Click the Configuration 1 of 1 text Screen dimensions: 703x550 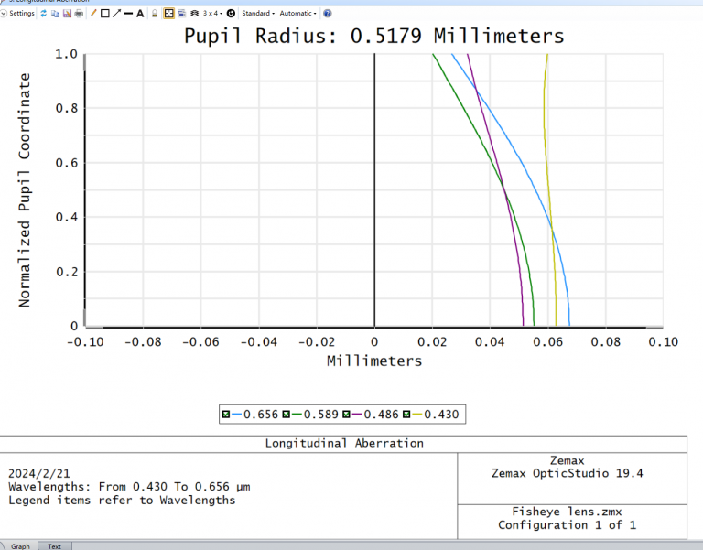click(568, 525)
